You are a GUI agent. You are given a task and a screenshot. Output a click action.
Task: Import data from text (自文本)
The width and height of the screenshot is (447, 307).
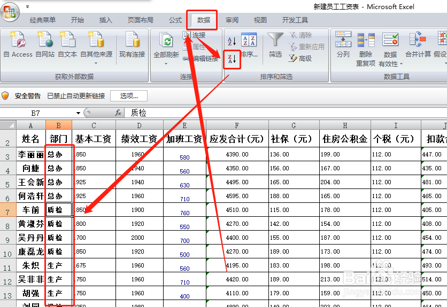pyautogui.click(x=67, y=45)
